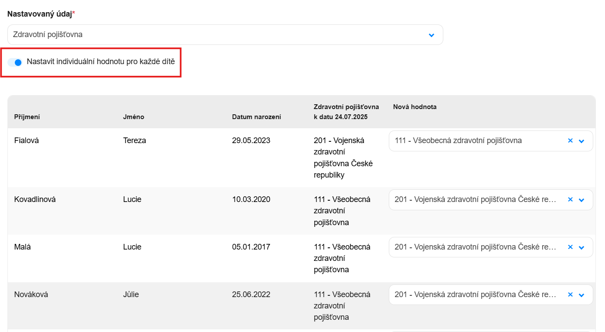Click Nováková's current insurer 111 - Všeobecná
Image resolution: width=605 pixels, height=332 pixels.
point(342,306)
